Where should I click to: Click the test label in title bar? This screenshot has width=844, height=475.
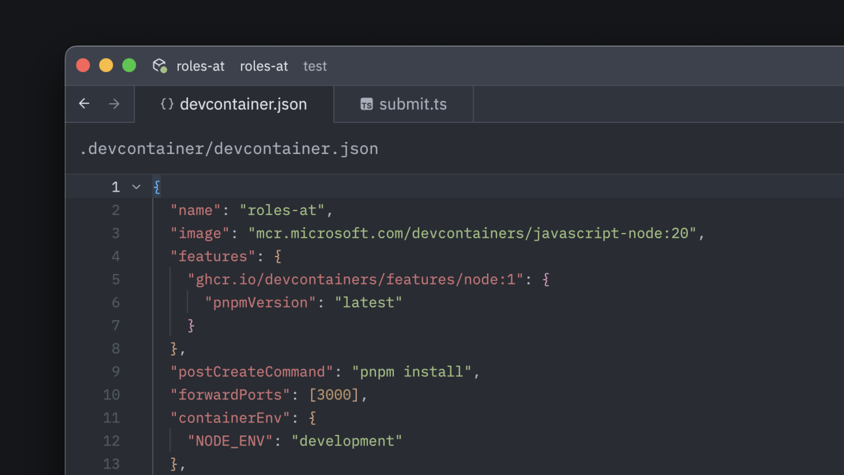pyautogui.click(x=315, y=66)
